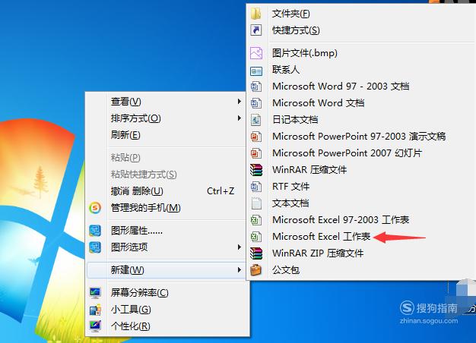Click the graphics icon beside 图形选项
Viewport: 476px width, 343px height.
click(95, 247)
